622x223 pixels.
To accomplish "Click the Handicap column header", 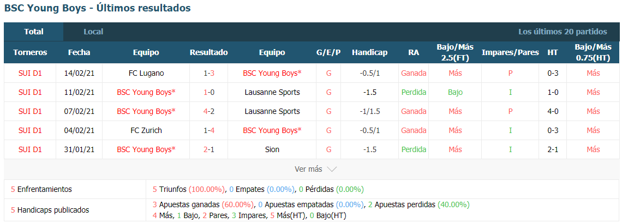I will point(370,52).
